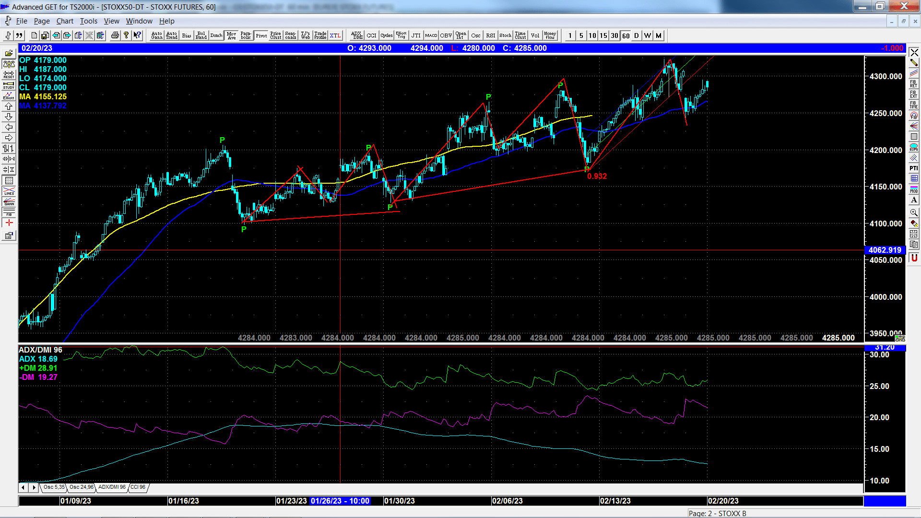
Task: Select the FIB tool in left sidebar
Action: pyautogui.click(x=9, y=212)
